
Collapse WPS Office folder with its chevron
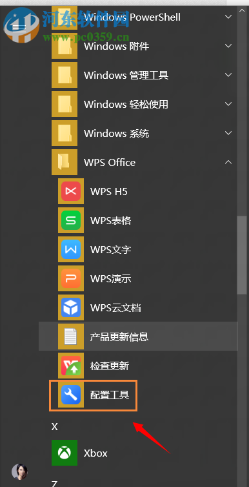[x=228, y=162]
